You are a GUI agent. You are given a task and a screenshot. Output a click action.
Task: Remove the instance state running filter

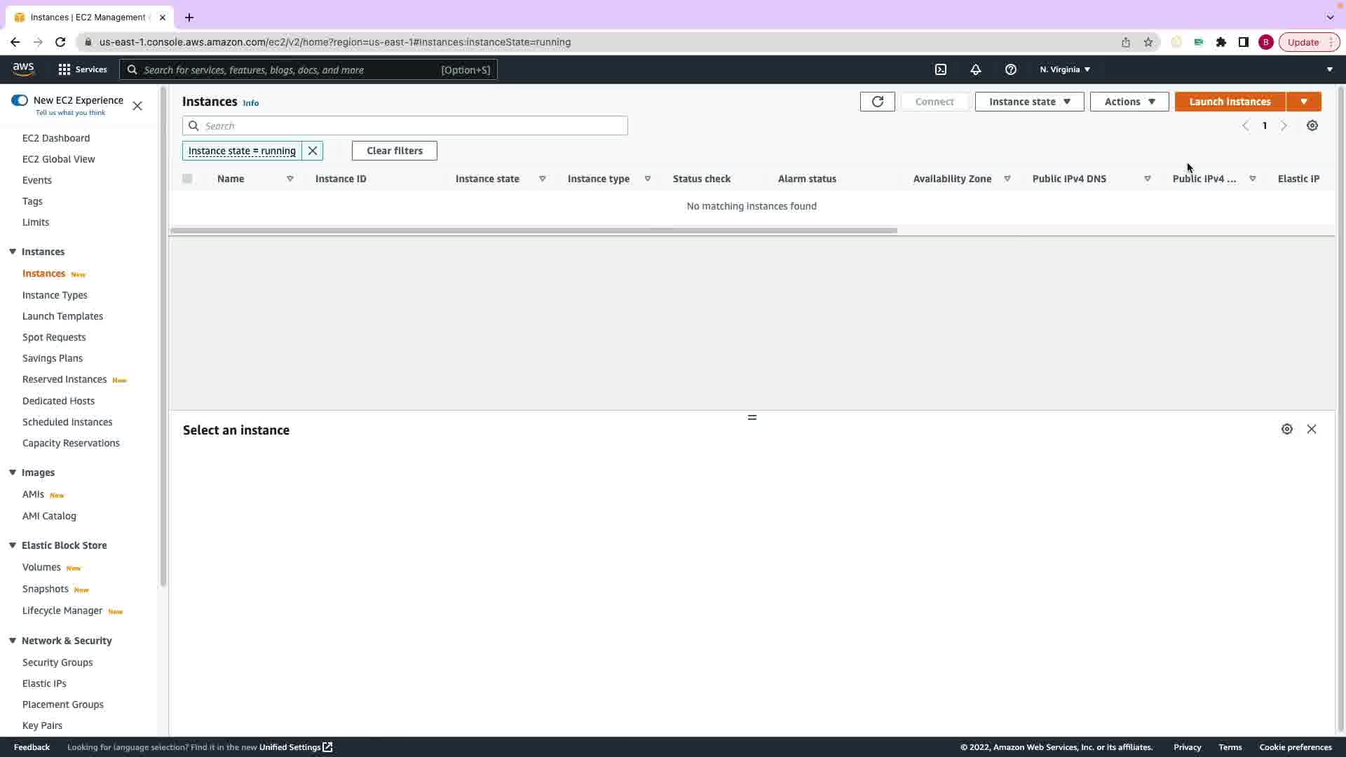[x=313, y=151]
